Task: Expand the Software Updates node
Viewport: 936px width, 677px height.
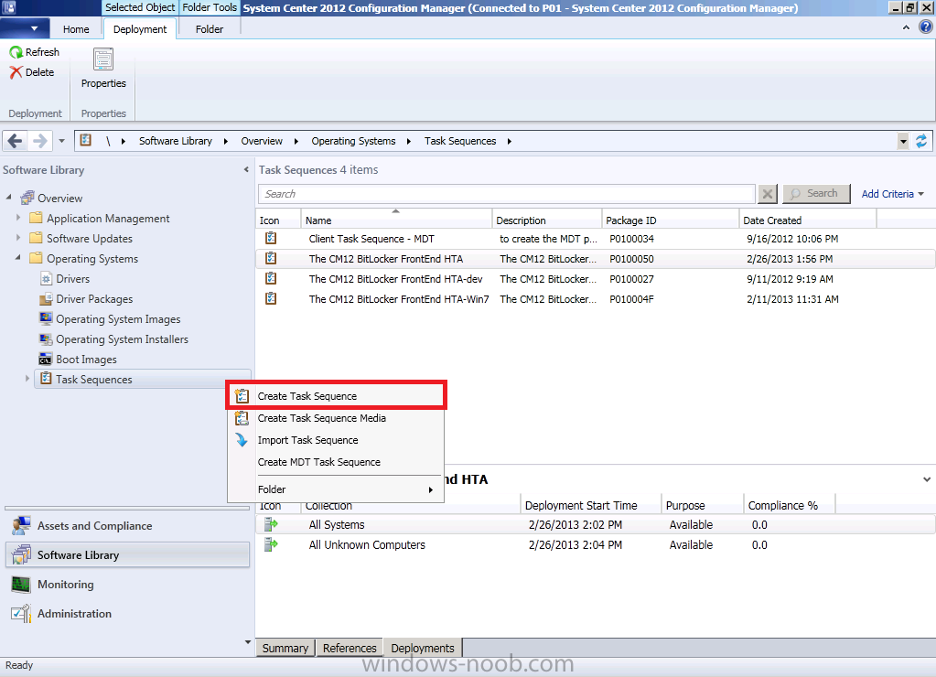Action: [x=18, y=238]
